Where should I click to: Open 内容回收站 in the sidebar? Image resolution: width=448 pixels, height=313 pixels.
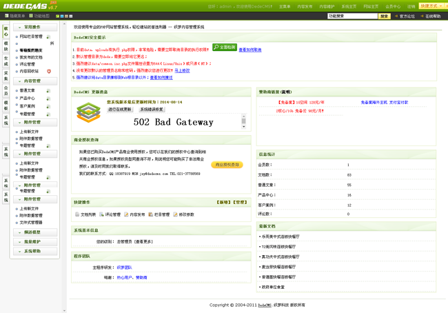29,71
